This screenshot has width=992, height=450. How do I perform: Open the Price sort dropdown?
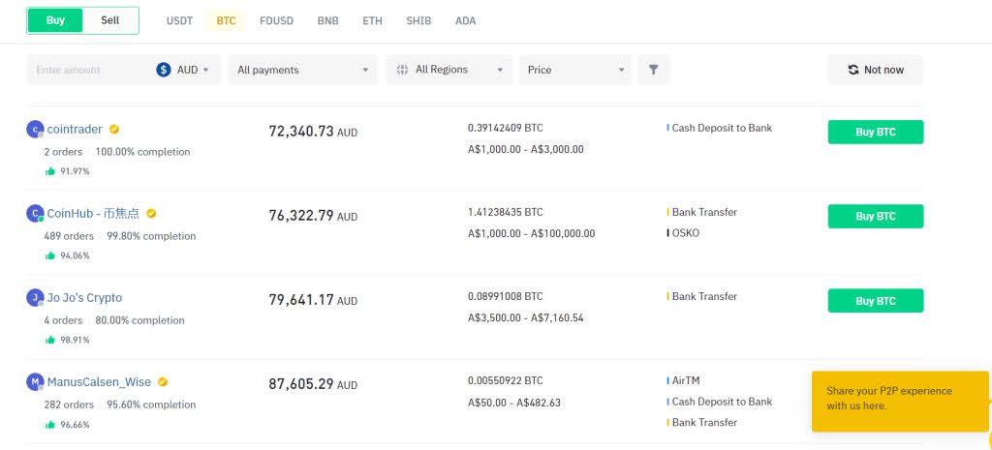(575, 70)
